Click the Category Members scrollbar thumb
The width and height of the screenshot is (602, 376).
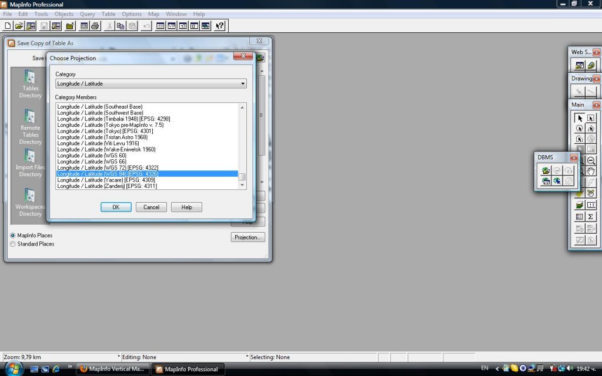[242, 177]
